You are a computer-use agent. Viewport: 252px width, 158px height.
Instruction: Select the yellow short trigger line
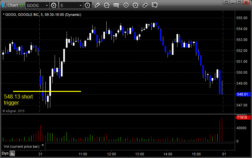pyautogui.click(x=47, y=91)
